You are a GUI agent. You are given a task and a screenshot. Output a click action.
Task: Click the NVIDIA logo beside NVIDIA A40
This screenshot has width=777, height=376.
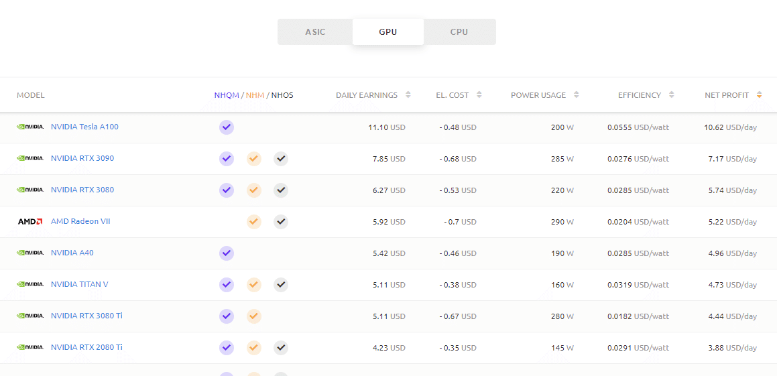coord(30,253)
